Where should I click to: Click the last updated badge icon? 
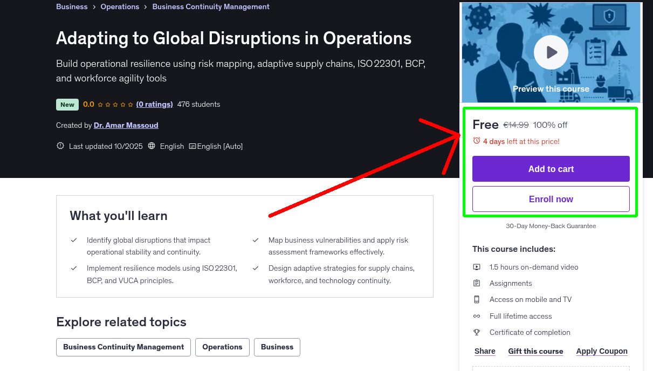coord(60,146)
